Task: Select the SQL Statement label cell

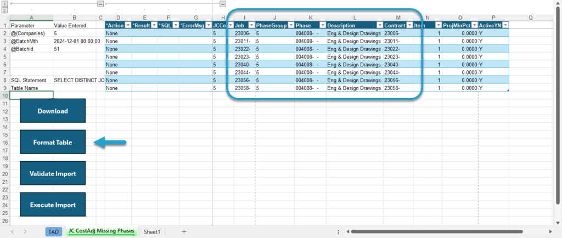Action: (x=31, y=80)
